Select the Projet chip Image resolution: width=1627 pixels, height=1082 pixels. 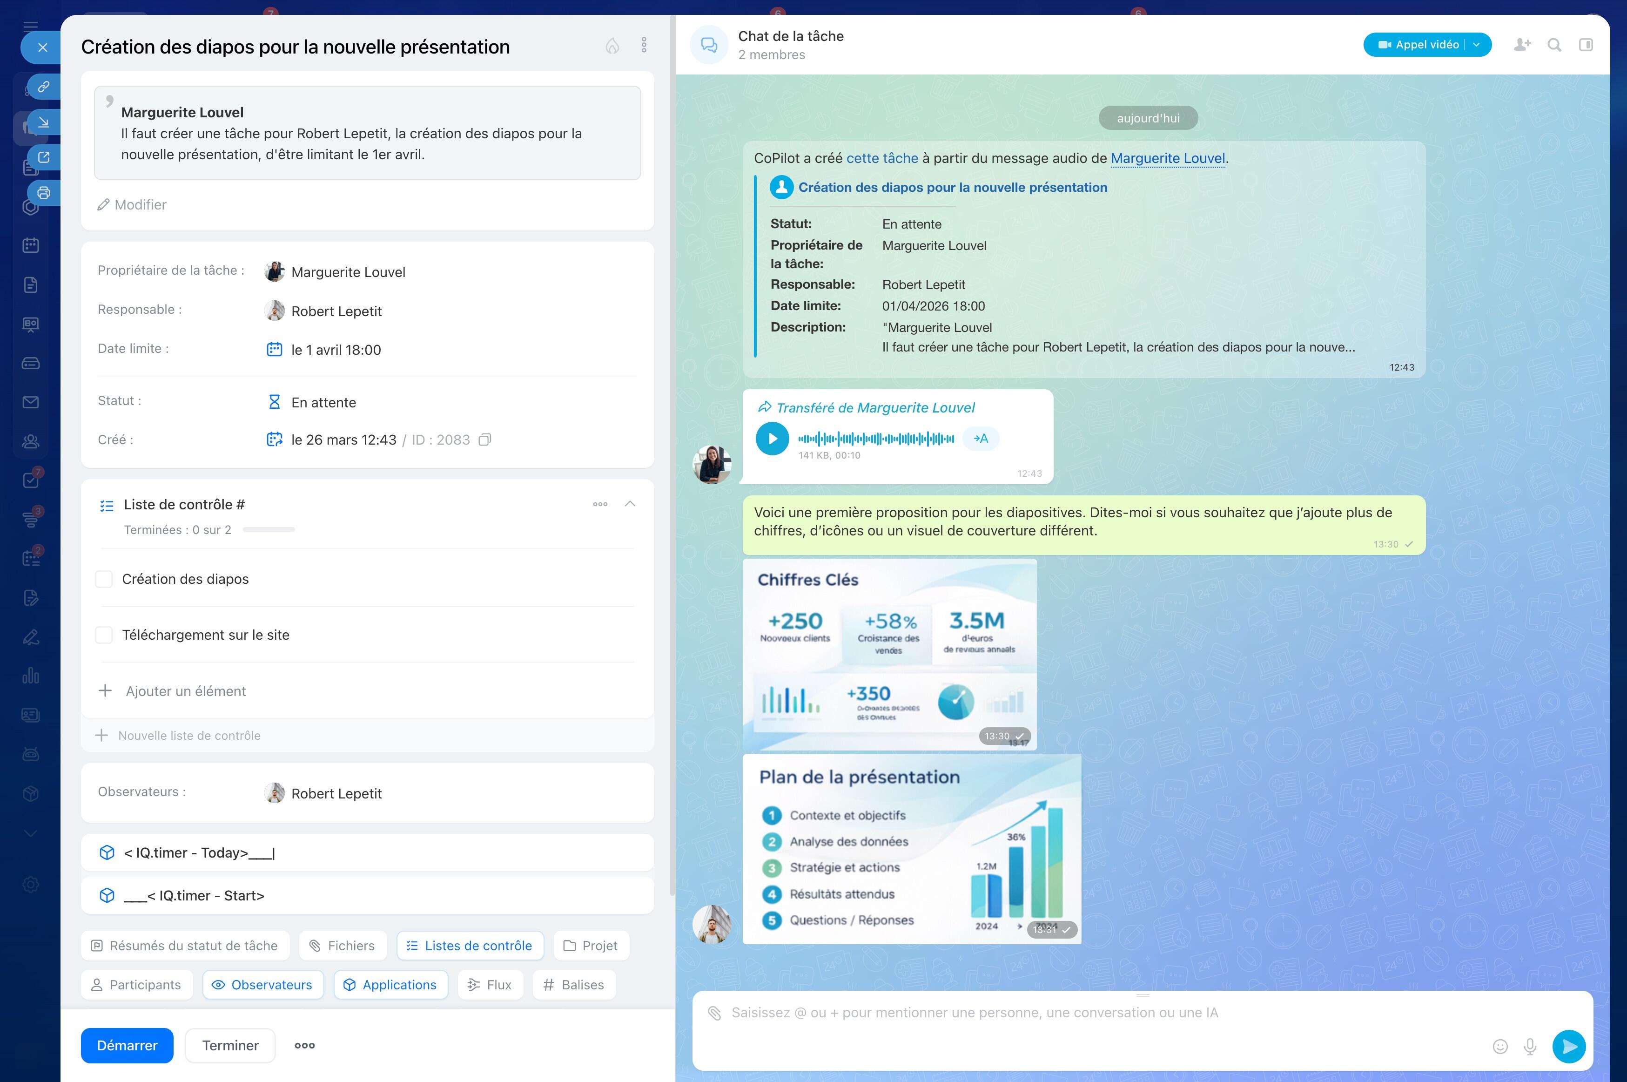[x=591, y=946]
